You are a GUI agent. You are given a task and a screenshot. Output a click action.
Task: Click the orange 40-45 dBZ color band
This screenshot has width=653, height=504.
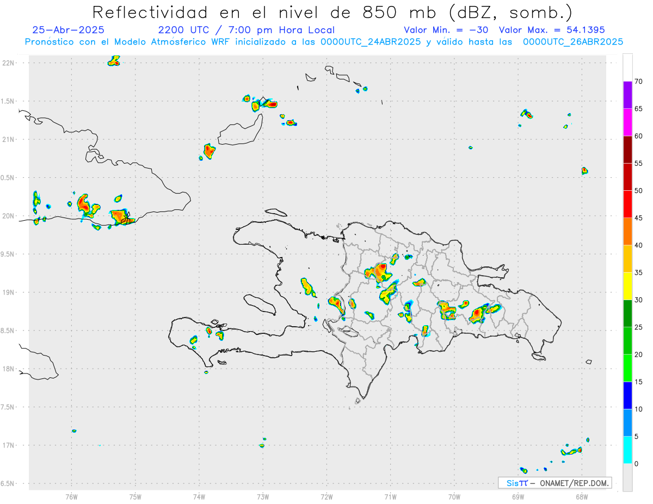(627, 232)
